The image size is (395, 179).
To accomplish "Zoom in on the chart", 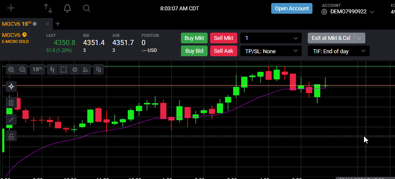I will pyautogui.click(x=11, y=70).
